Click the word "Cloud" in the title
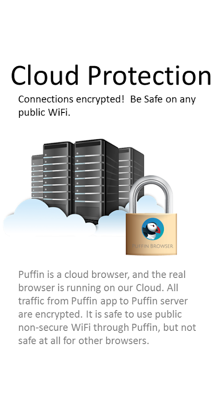223x397 pixels. point(45,75)
